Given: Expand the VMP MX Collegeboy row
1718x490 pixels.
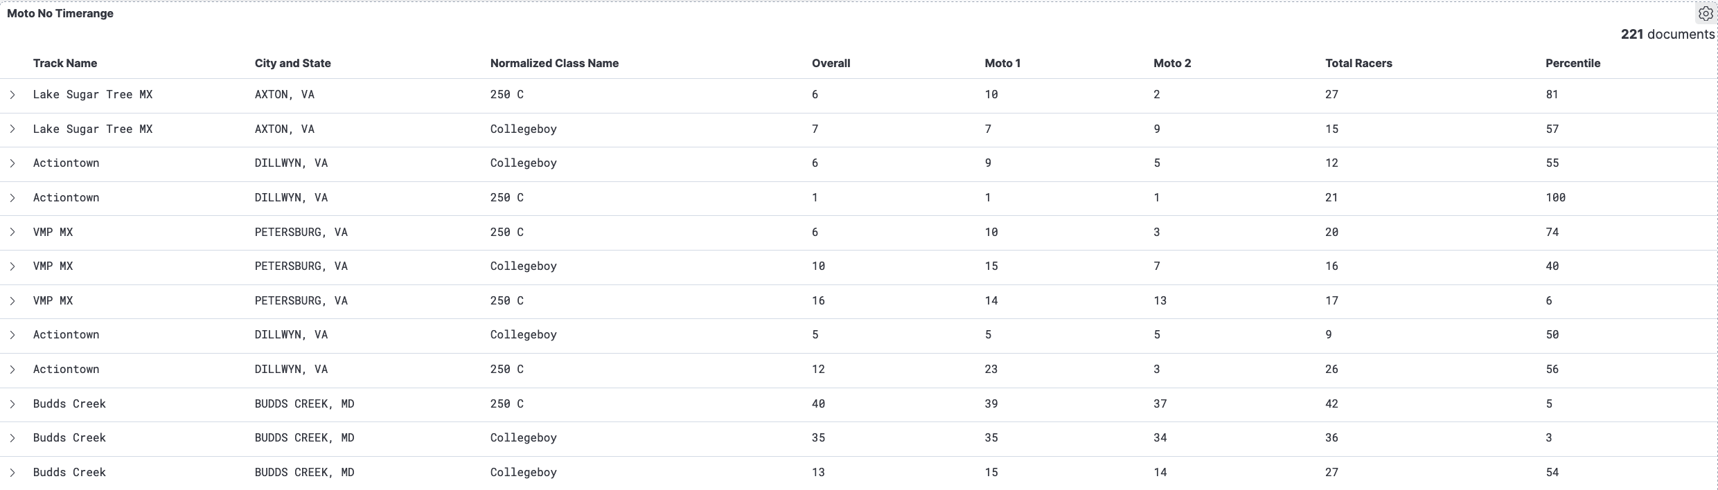Looking at the screenshot, I should coord(12,266).
